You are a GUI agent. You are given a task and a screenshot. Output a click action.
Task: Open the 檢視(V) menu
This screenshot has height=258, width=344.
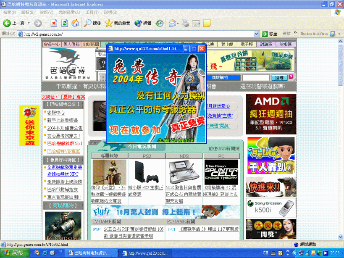click(46, 13)
